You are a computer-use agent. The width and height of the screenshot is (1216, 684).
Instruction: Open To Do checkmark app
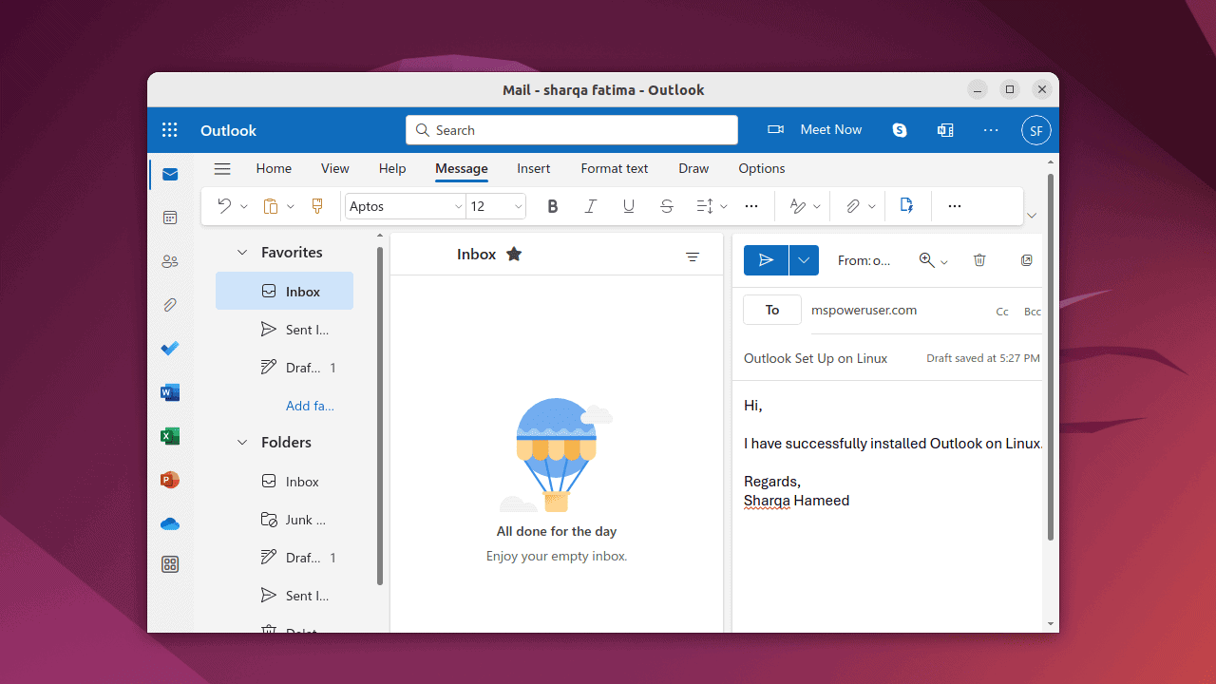170,349
